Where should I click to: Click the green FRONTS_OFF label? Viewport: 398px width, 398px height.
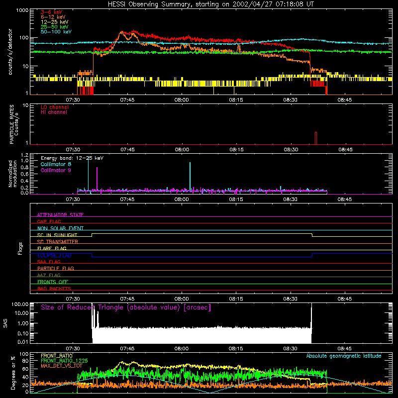[53, 282]
